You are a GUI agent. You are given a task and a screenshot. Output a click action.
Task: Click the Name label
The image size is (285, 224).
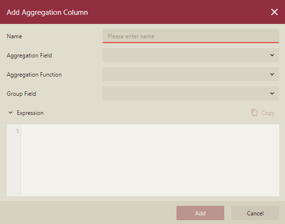point(14,36)
